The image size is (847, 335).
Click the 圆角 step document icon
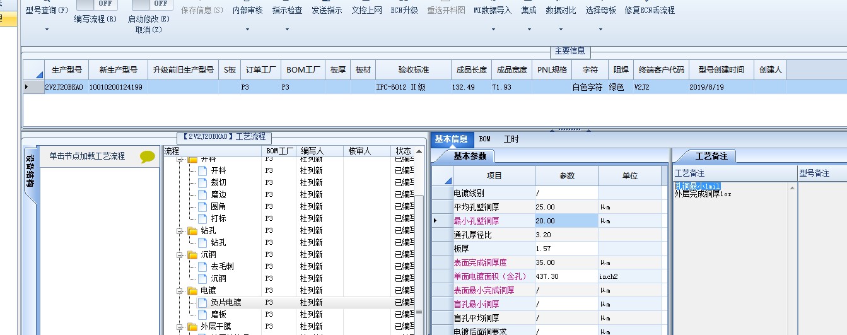(x=202, y=206)
